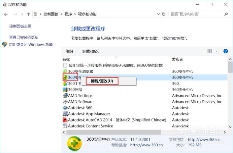The height and width of the screenshot is (153, 233).
Task: Select the Autodesk Content Service entry
Action: [91, 126]
